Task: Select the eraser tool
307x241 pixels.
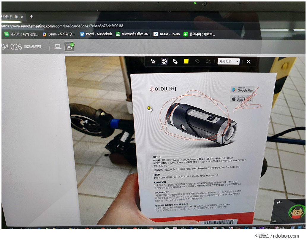Action: 197,61
